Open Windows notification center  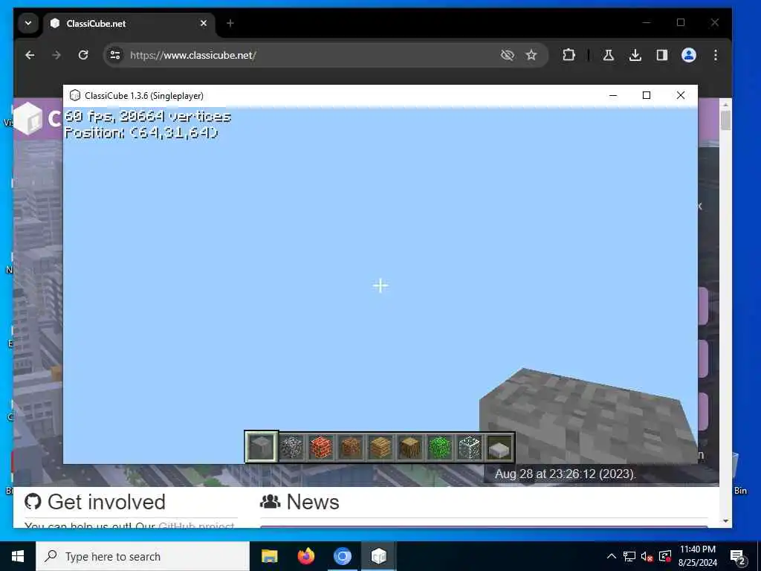coord(738,556)
